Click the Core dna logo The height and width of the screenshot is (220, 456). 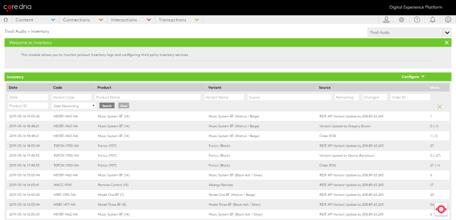[18, 7]
